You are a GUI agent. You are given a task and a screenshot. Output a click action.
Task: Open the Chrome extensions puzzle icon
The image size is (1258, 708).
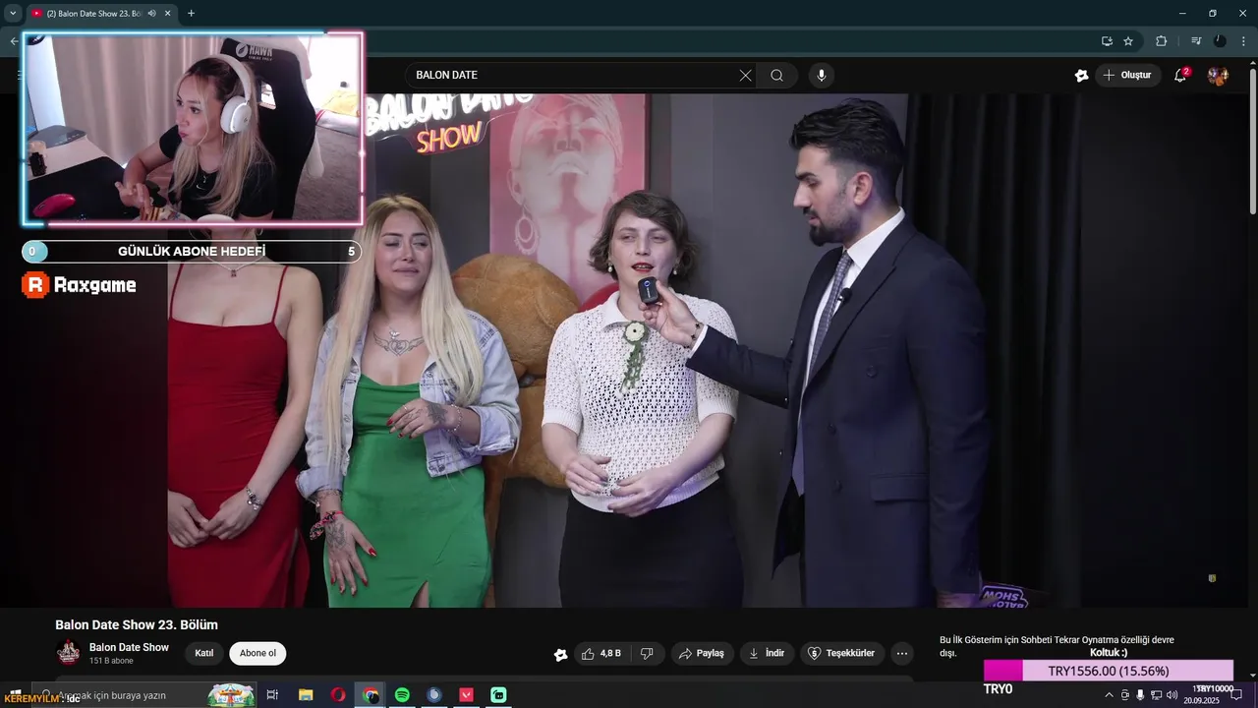[1161, 41]
